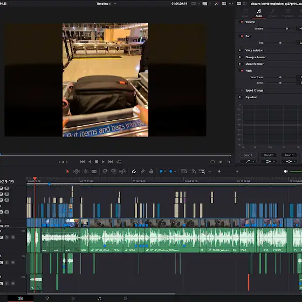
Task: Expand the Speed Change section
Action: click(254, 91)
